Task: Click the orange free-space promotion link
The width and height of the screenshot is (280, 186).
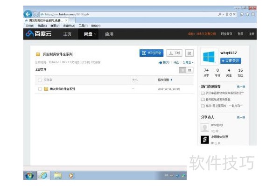Action: pos(202,34)
